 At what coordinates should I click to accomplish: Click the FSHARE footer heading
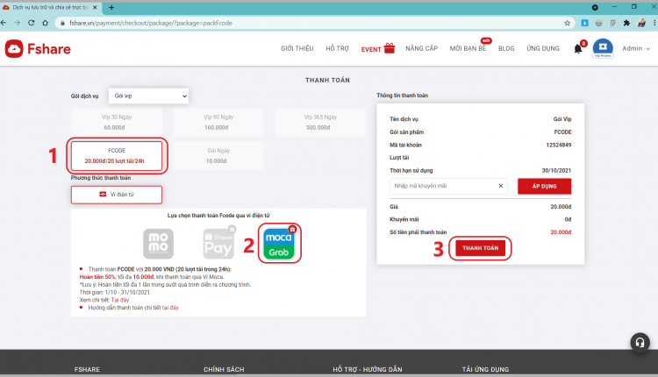coord(87,369)
